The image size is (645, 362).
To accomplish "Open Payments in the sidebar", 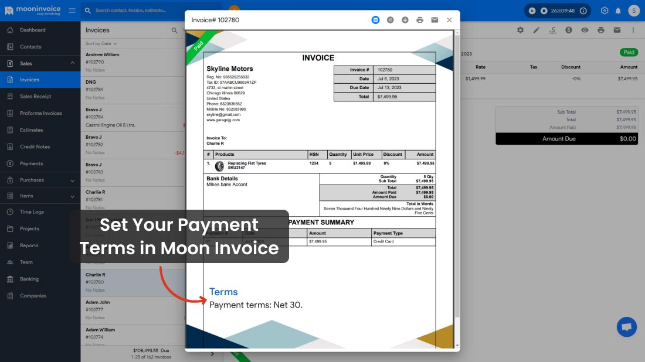I will click(x=40, y=163).
